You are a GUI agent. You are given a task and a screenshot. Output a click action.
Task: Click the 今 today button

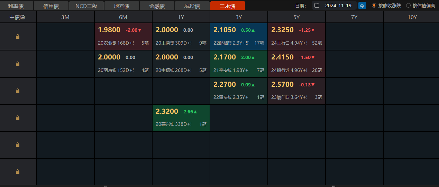point(362,6)
